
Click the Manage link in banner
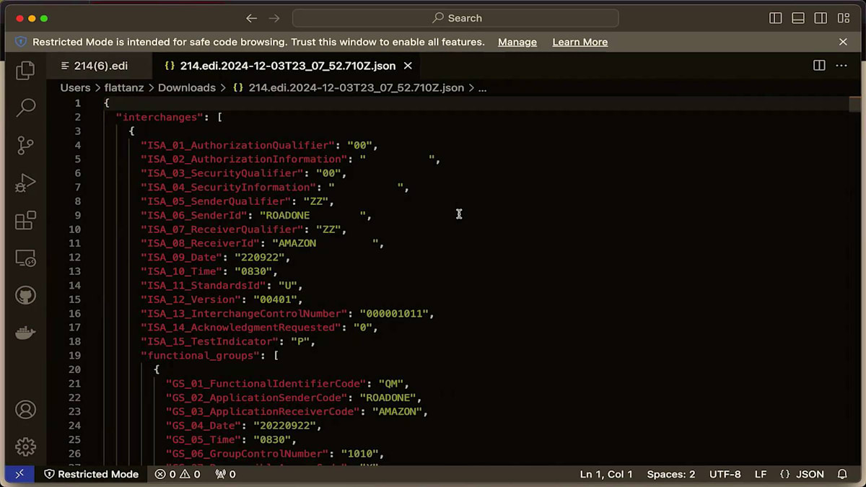coord(517,42)
